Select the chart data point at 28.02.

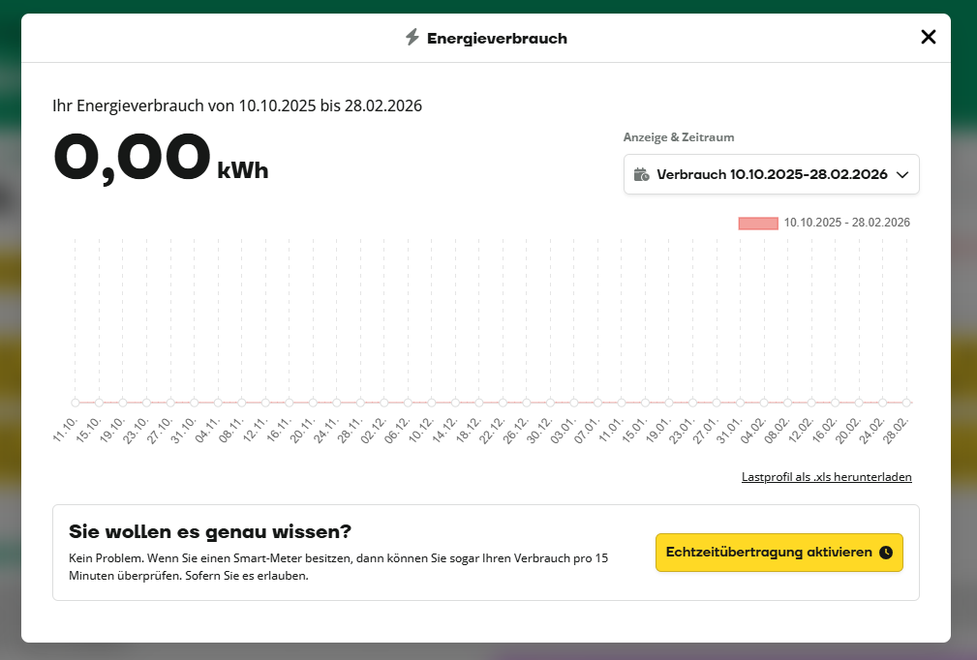[x=906, y=403]
